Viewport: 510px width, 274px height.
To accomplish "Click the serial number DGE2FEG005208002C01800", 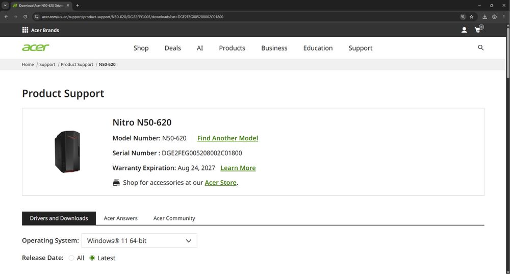I will [201, 153].
